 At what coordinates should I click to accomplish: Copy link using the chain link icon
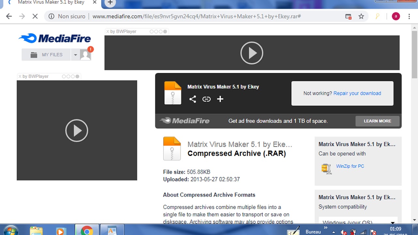coord(206,99)
